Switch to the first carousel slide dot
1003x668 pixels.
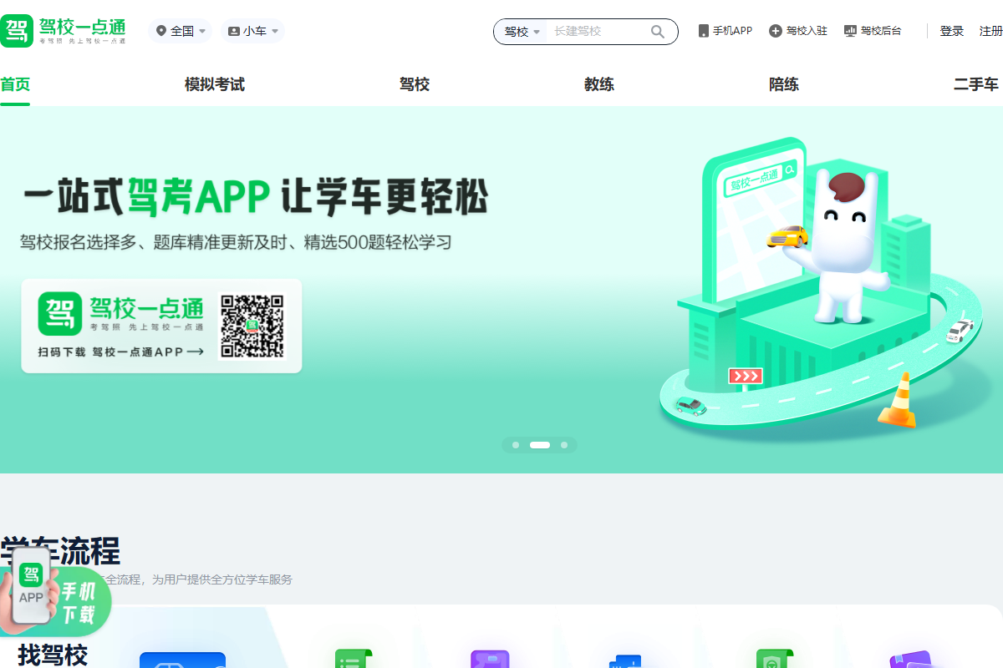coord(516,445)
